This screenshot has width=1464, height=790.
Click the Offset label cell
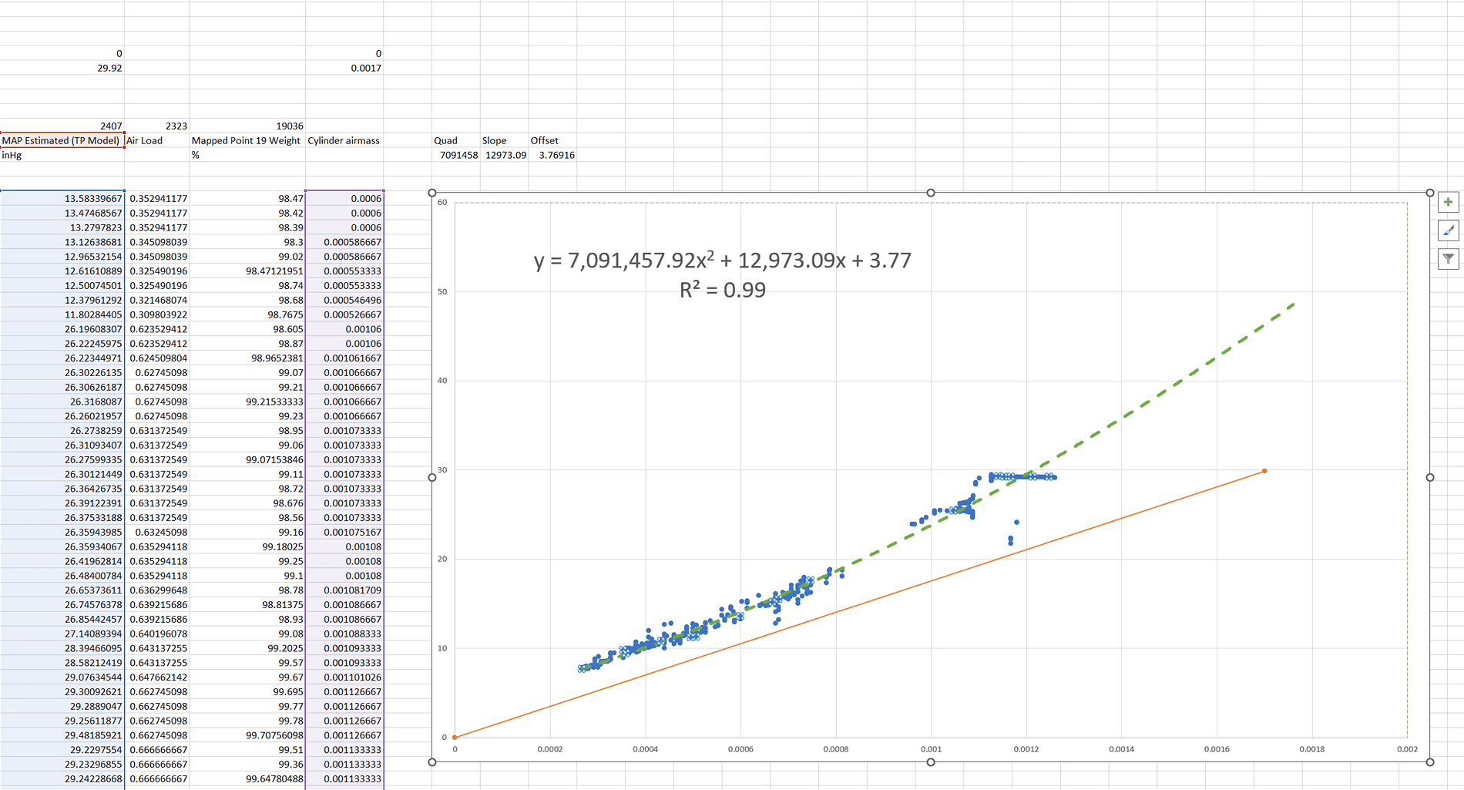coord(553,140)
